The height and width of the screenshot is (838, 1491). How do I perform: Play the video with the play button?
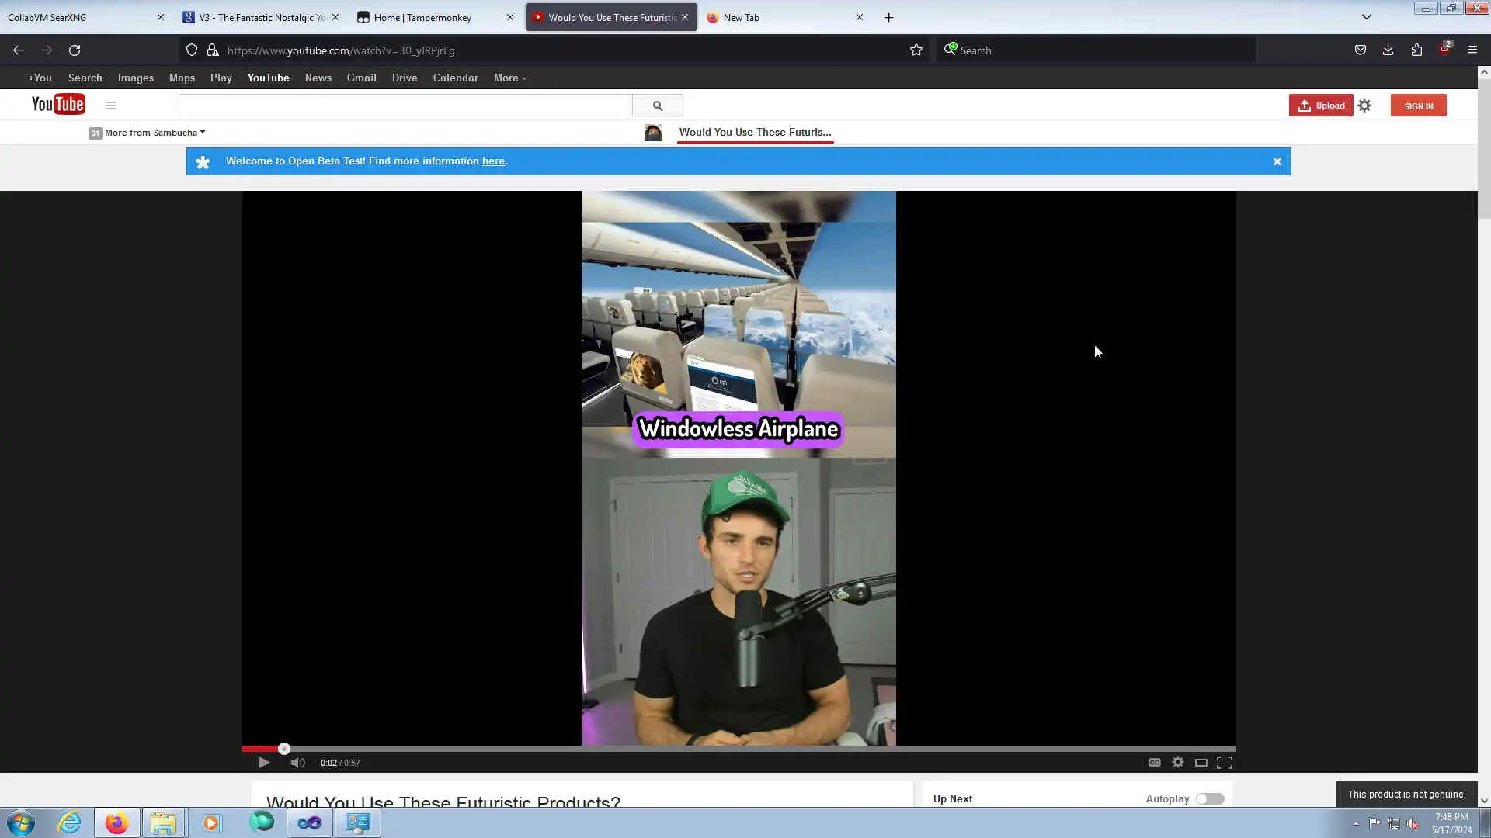click(264, 763)
